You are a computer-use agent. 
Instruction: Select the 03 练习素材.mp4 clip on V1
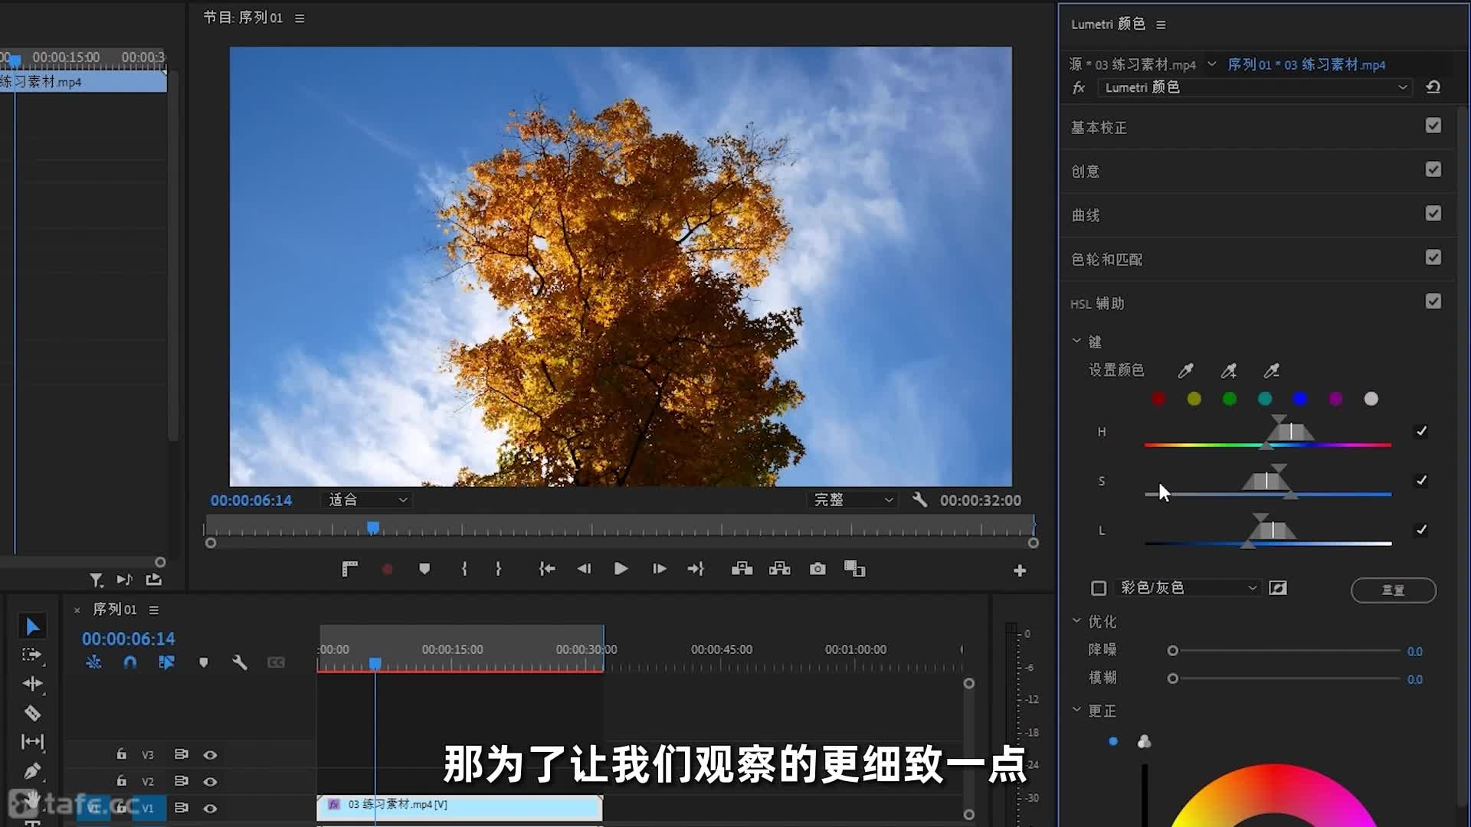pyautogui.click(x=460, y=807)
